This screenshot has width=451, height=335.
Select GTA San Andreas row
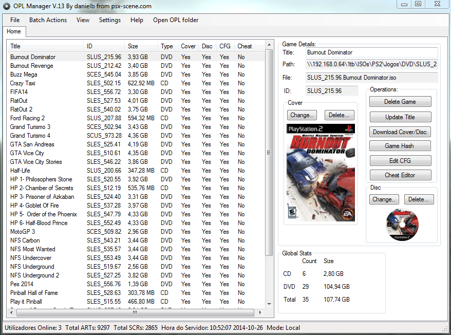(x=136, y=144)
